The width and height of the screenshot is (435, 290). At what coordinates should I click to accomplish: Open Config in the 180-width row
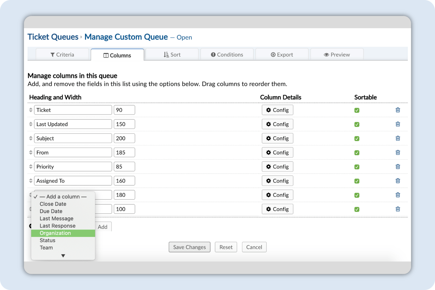pos(278,195)
